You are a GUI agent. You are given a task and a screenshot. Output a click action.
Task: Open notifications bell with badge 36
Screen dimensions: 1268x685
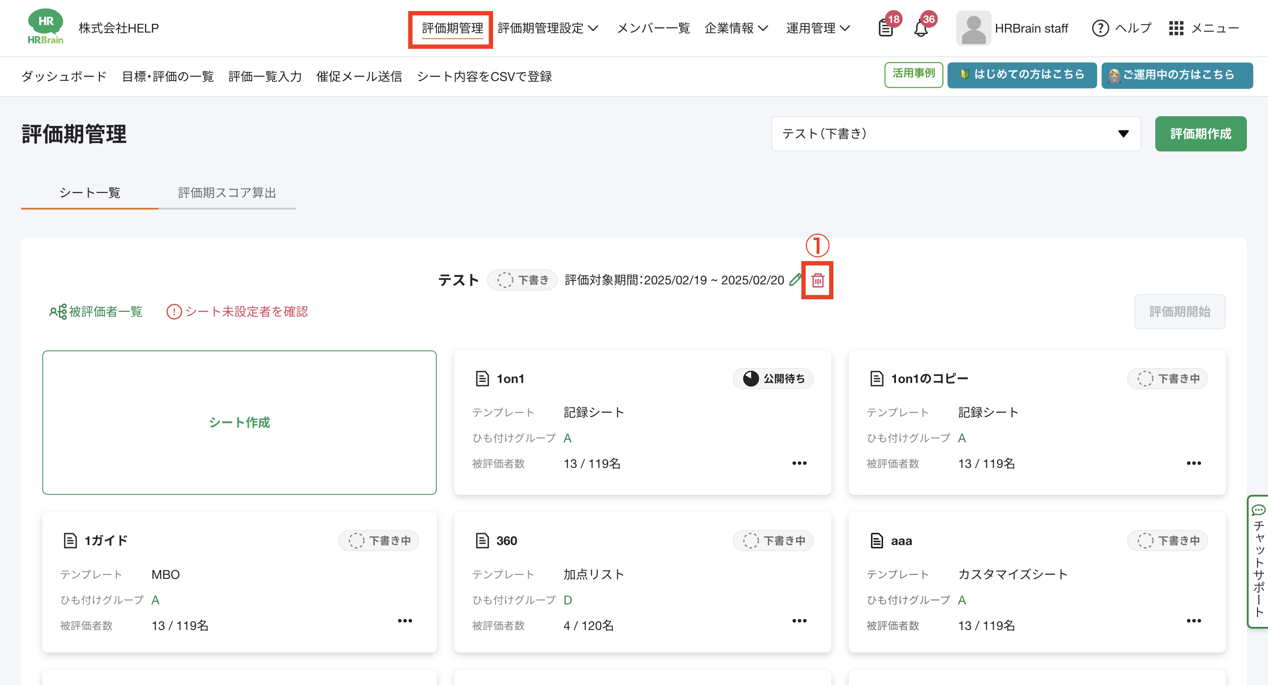coord(921,29)
